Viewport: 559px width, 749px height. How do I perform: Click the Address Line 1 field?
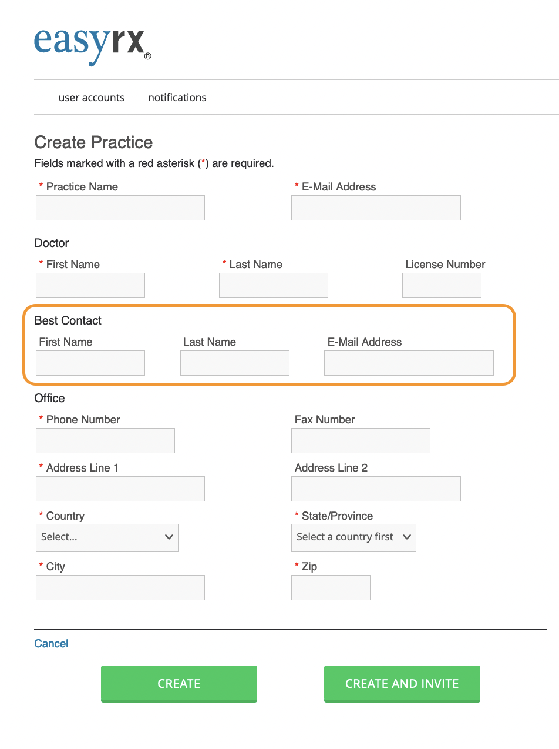click(120, 489)
